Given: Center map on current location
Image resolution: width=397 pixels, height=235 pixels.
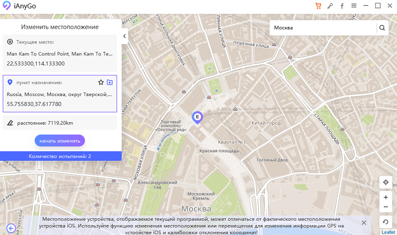Looking at the screenshot, I should click(x=386, y=182).
